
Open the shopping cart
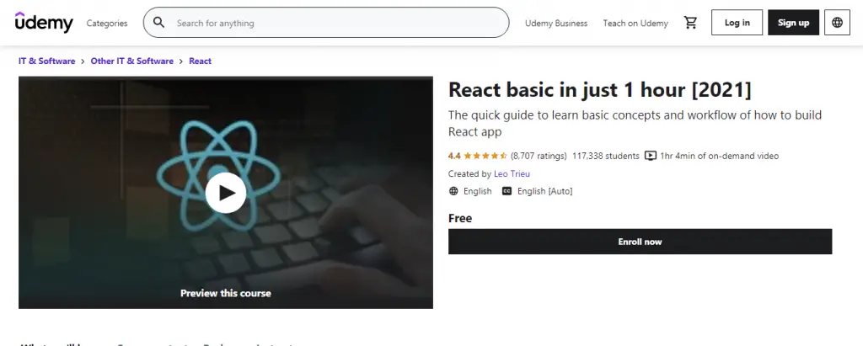(x=691, y=23)
